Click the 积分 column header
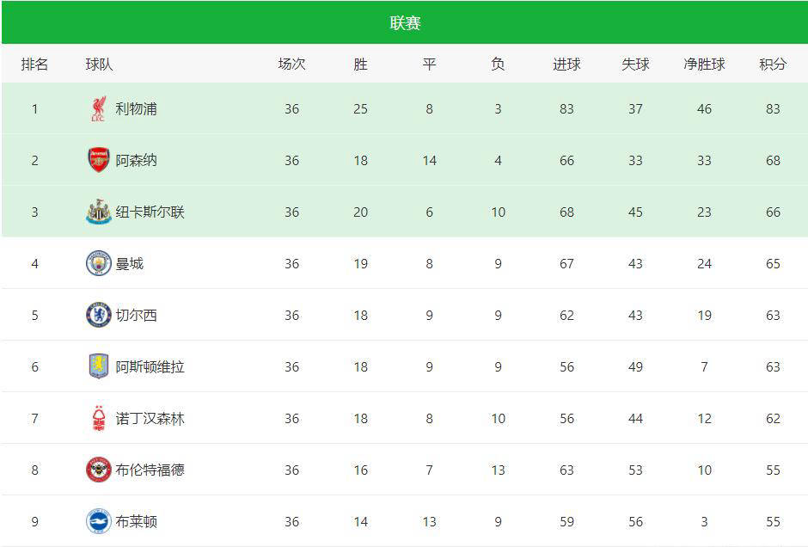808x547 pixels. (773, 64)
